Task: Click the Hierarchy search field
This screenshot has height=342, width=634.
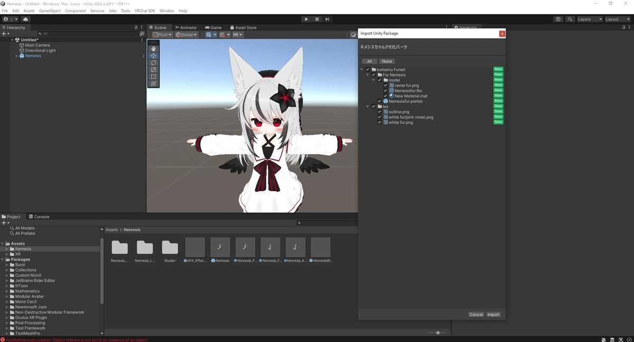Action: pos(87,34)
